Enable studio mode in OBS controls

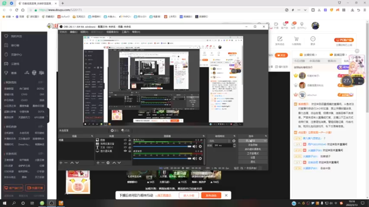point(253,154)
